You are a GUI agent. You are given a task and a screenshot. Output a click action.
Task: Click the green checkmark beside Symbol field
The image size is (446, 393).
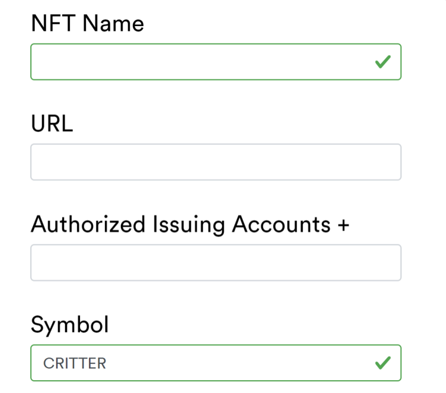point(383,363)
